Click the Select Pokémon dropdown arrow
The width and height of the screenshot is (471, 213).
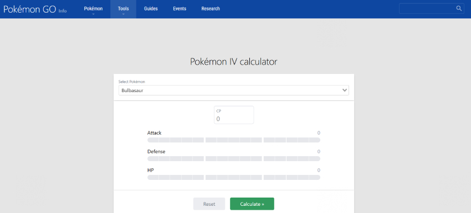[x=345, y=90]
